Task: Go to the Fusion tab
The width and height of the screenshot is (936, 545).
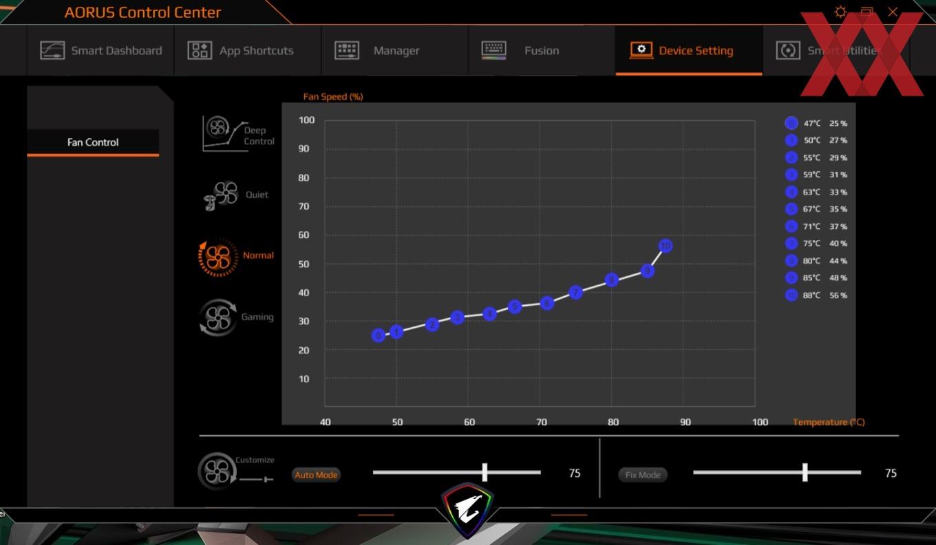Action: point(542,50)
